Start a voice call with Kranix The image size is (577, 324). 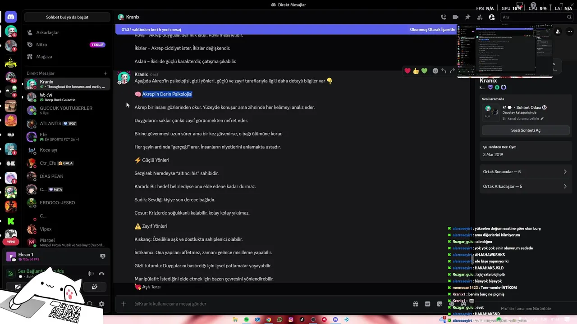coord(444,17)
